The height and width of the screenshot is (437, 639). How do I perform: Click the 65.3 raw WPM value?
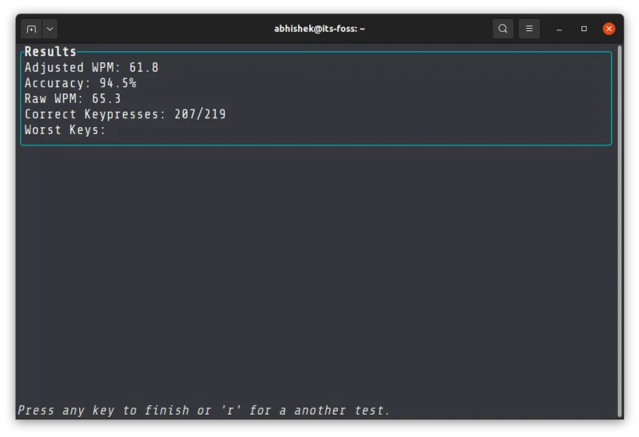click(x=106, y=99)
